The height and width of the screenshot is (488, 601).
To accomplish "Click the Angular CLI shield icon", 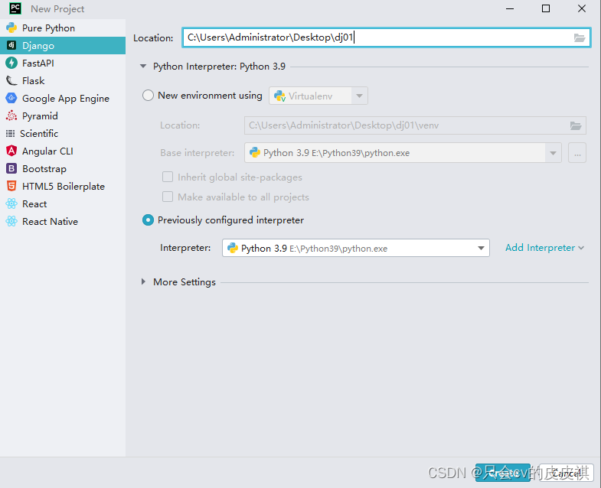I will pyautogui.click(x=11, y=151).
